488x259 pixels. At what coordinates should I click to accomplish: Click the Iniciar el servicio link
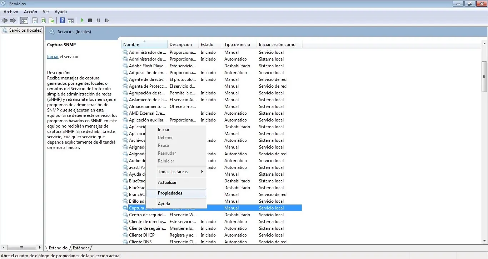(53, 57)
